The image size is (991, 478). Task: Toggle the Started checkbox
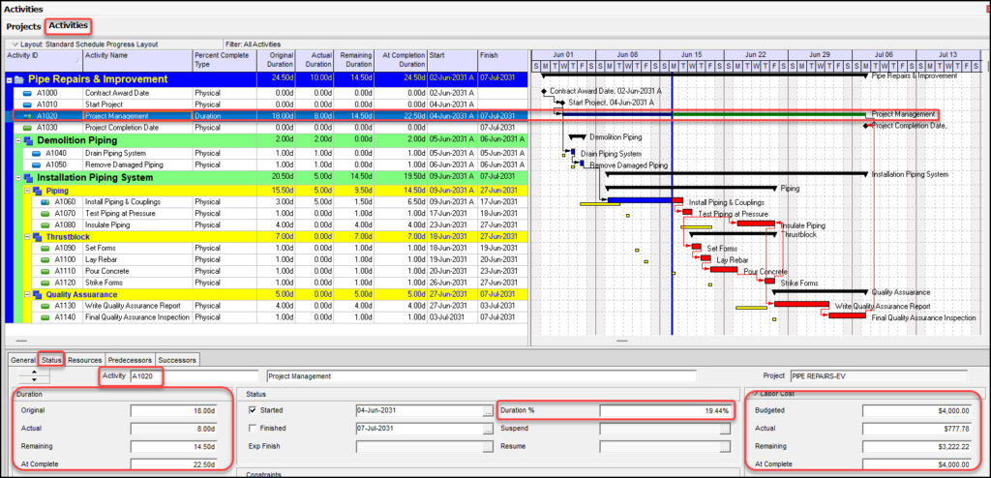(254, 410)
